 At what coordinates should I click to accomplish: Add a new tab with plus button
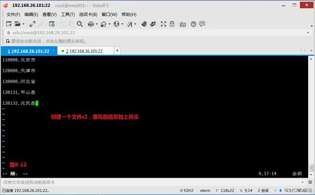(x=117, y=50)
